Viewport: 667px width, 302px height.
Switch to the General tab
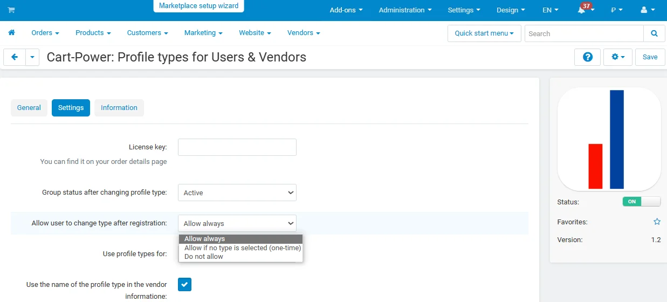[29, 108]
